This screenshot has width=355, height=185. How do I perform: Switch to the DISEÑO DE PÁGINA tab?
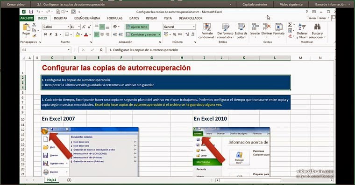(x=87, y=18)
